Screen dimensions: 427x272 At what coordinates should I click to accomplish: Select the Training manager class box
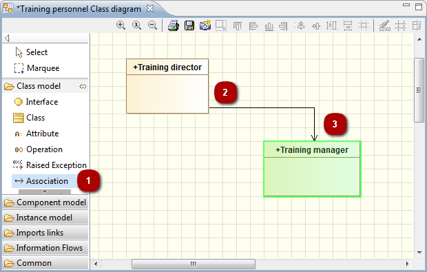[312, 169]
